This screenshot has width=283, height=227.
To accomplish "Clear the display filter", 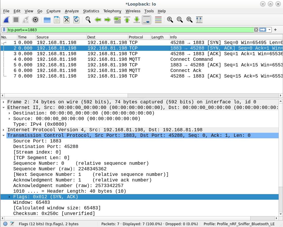I will pos(256,30).
